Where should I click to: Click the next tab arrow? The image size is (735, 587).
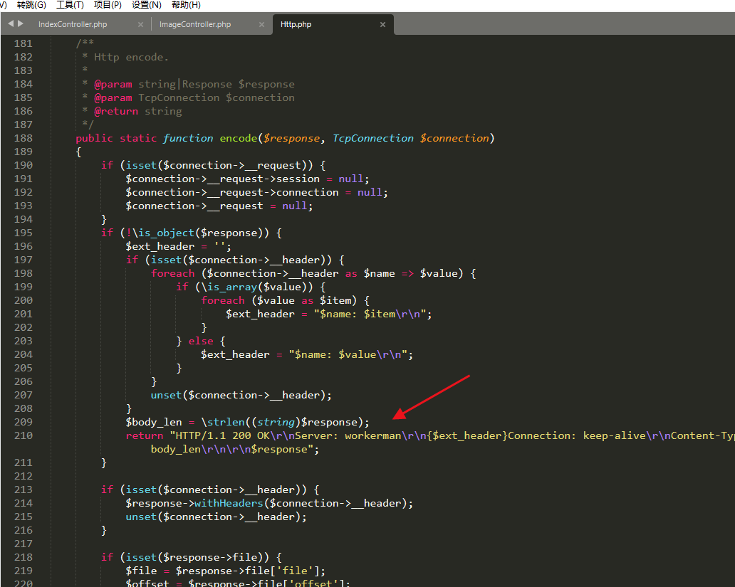click(x=21, y=23)
